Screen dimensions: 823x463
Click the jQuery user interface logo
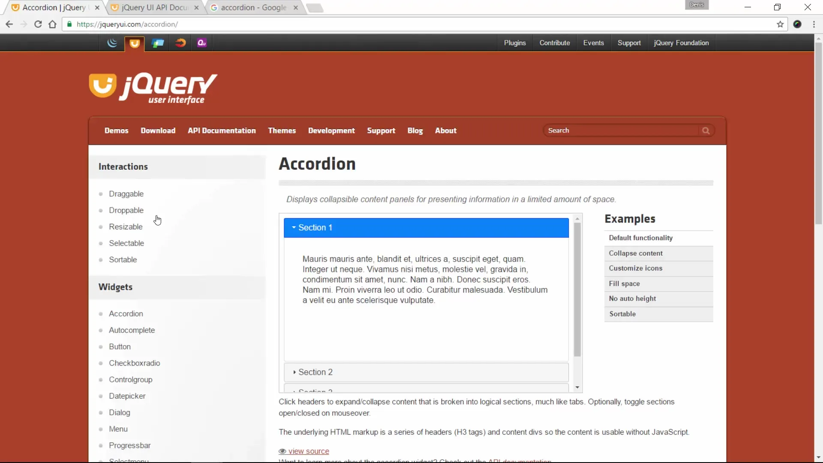click(153, 88)
